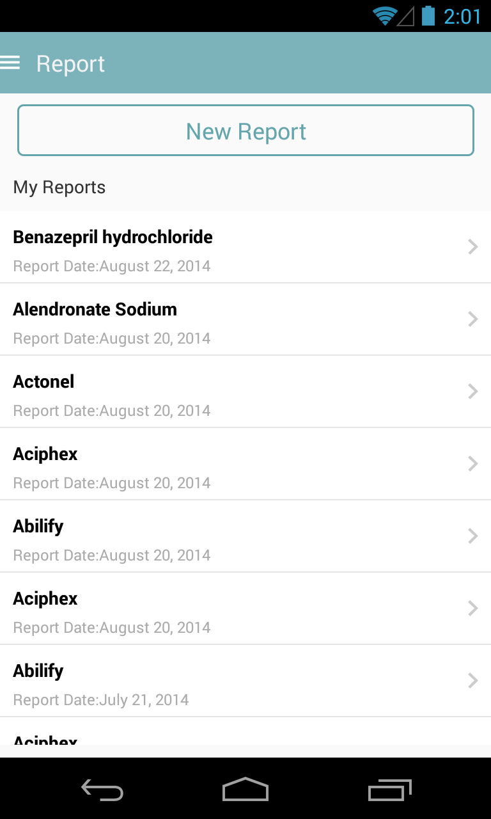Go to Android home screen
The width and height of the screenshot is (491, 819).
point(245,790)
